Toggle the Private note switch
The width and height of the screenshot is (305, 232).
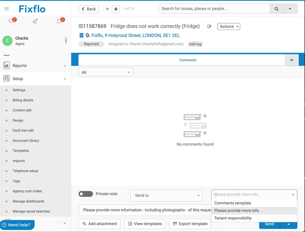[x=85, y=194]
